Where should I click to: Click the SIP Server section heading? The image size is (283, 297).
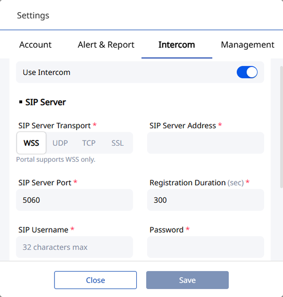click(x=45, y=102)
